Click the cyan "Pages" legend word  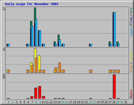click(x=131, y=32)
